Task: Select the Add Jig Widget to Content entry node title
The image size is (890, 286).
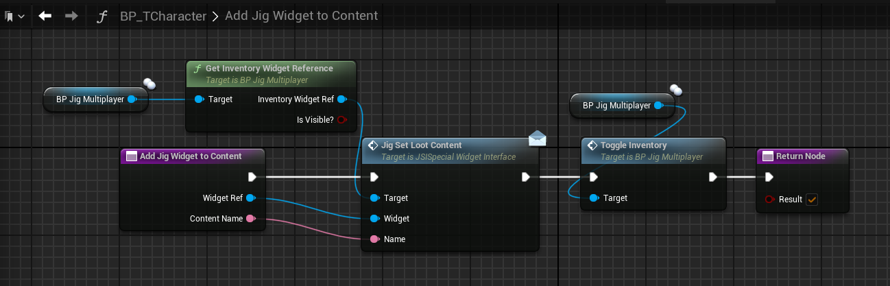Action: pos(191,156)
